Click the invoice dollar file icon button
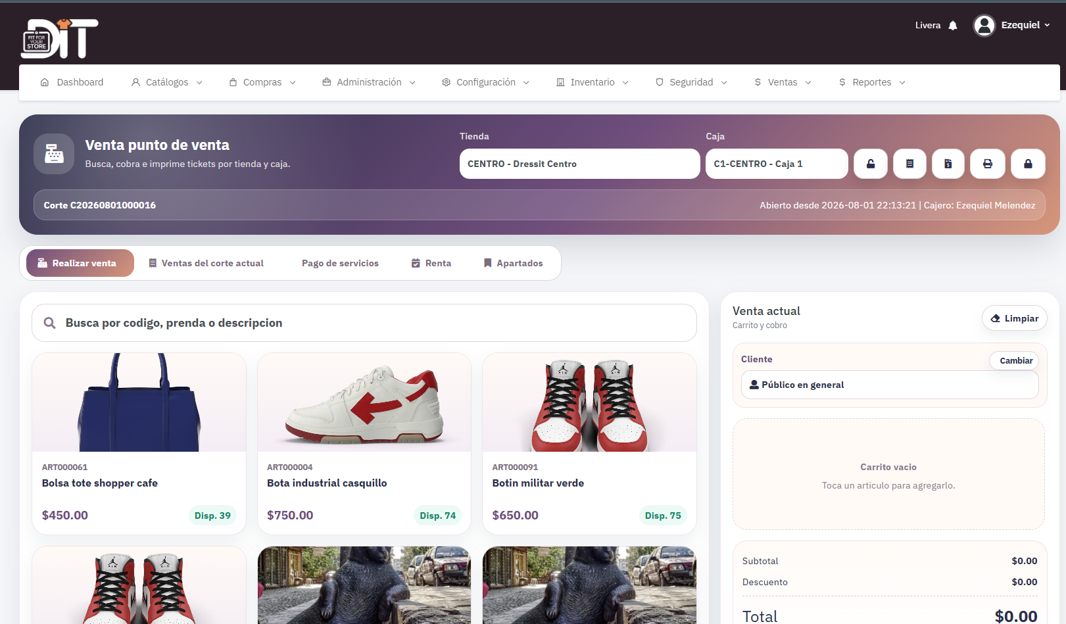Image resolution: width=1066 pixels, height=624 pixels. coord(948,164)
